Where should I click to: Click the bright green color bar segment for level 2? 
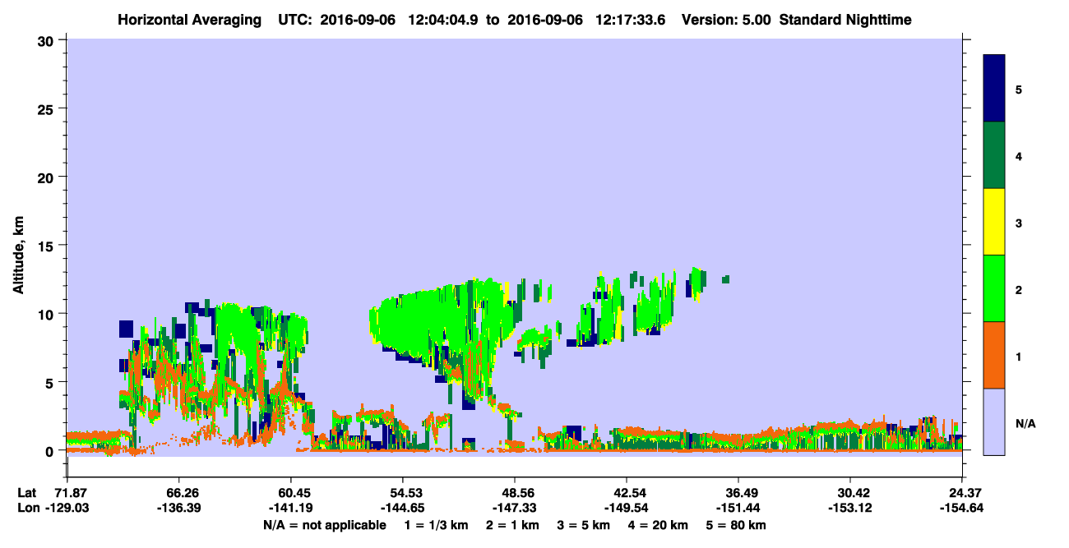tap(994, 288)
